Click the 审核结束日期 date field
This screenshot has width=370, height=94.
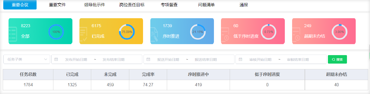coord(298,60)
